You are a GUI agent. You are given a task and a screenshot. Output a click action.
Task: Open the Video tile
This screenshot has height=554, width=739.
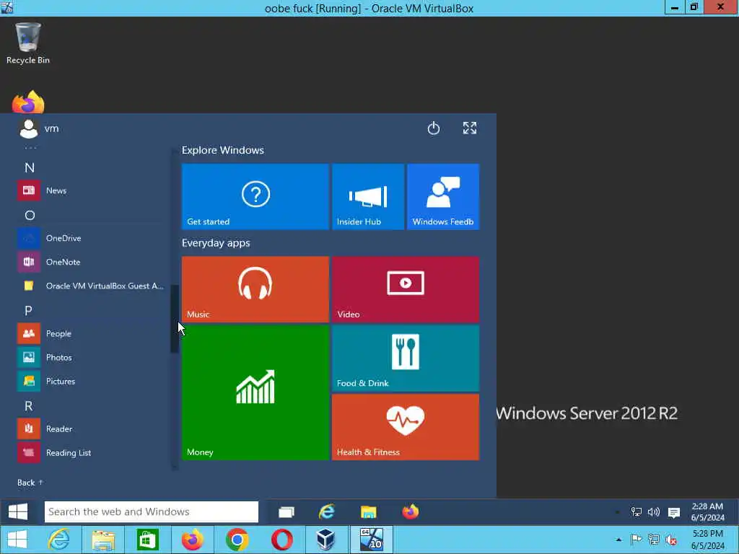406,289
